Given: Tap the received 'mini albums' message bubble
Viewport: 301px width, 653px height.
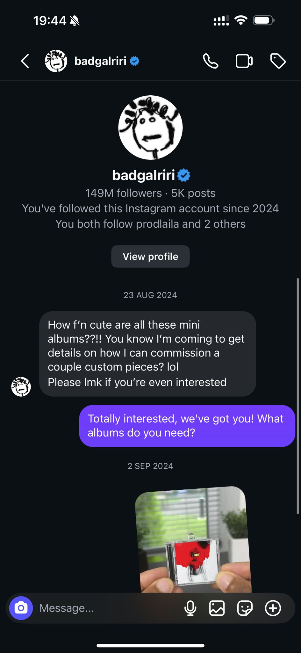Looking at the screenshot, I should click(147, 354).
